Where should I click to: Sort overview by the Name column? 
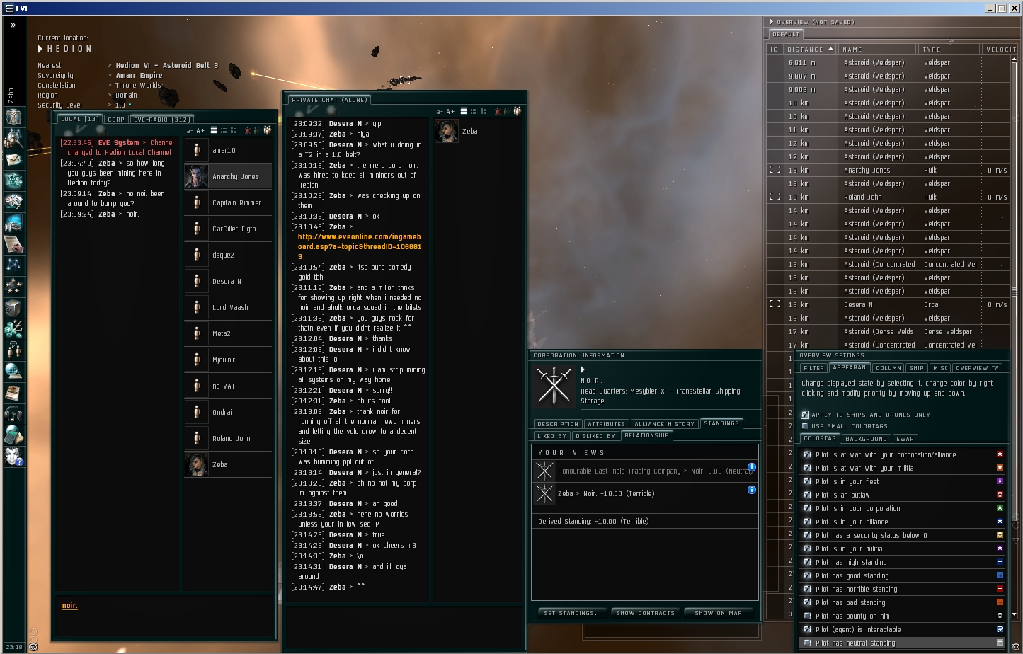coord(877,50)
